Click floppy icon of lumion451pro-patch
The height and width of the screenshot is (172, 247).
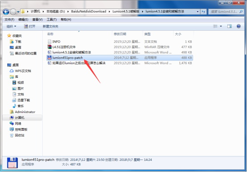[x=49, y=57]
